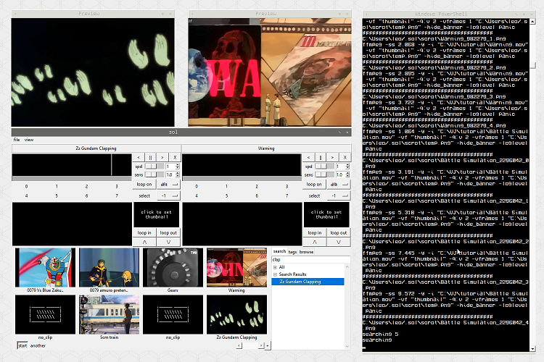
Task: Set loop in for the Warning deck
Action: pyautogui.click(x=314, y=233)
